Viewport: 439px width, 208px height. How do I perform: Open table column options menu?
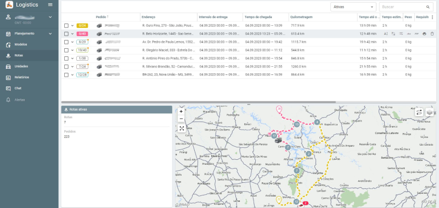coord(432,17)
